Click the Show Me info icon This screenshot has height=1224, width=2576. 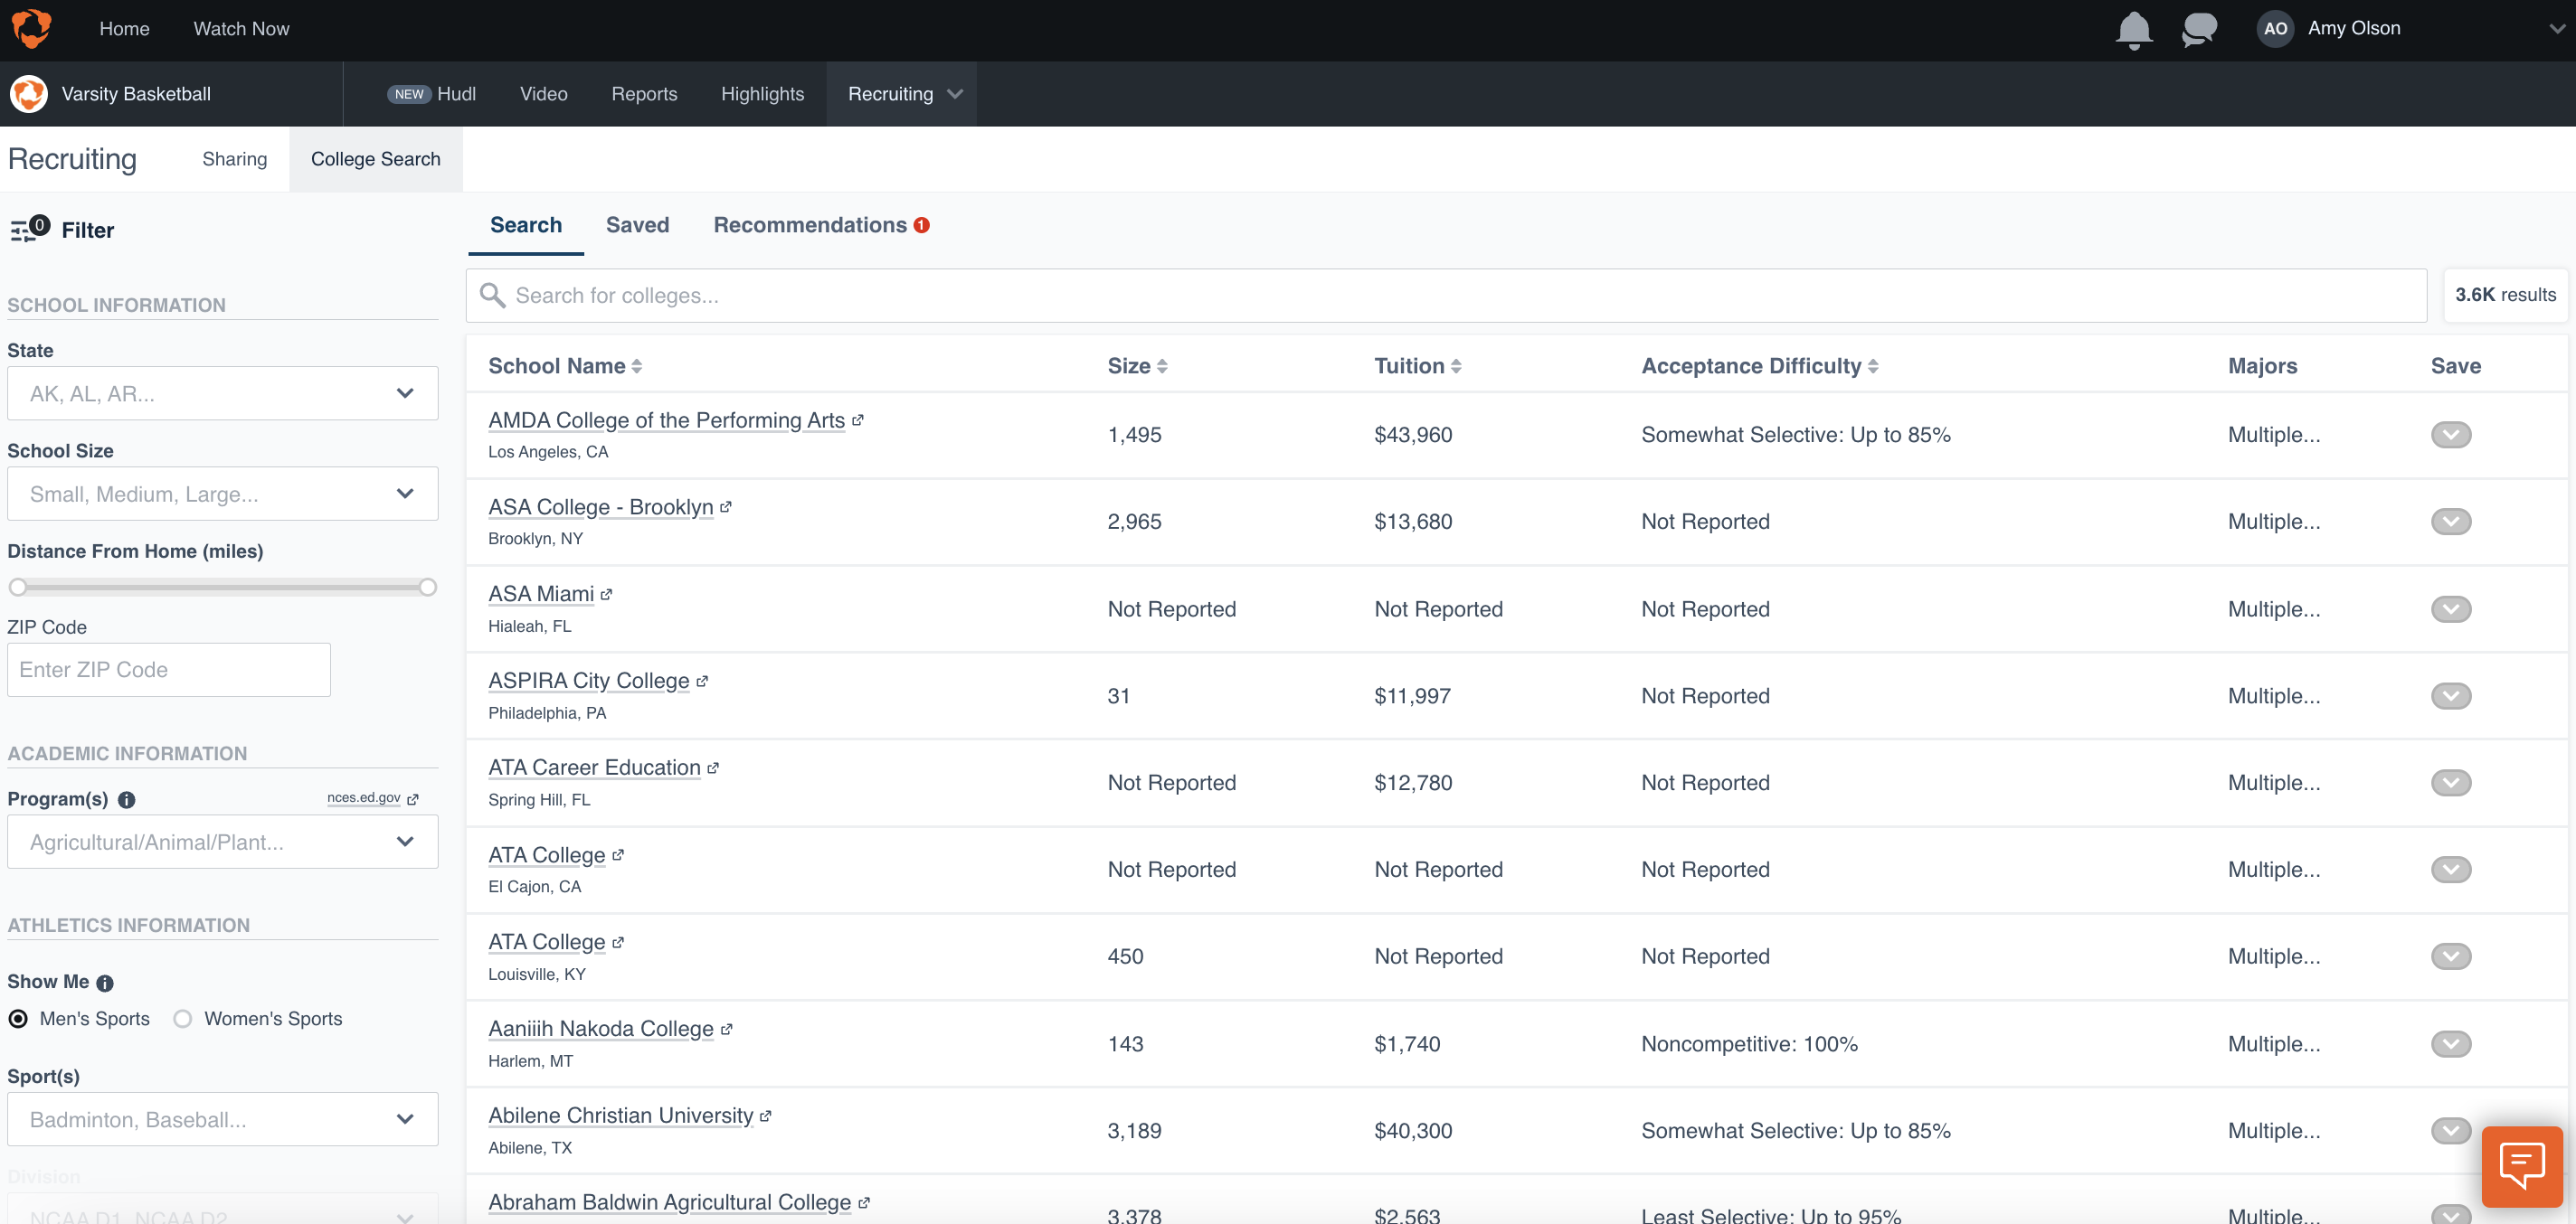click(105, 984)
